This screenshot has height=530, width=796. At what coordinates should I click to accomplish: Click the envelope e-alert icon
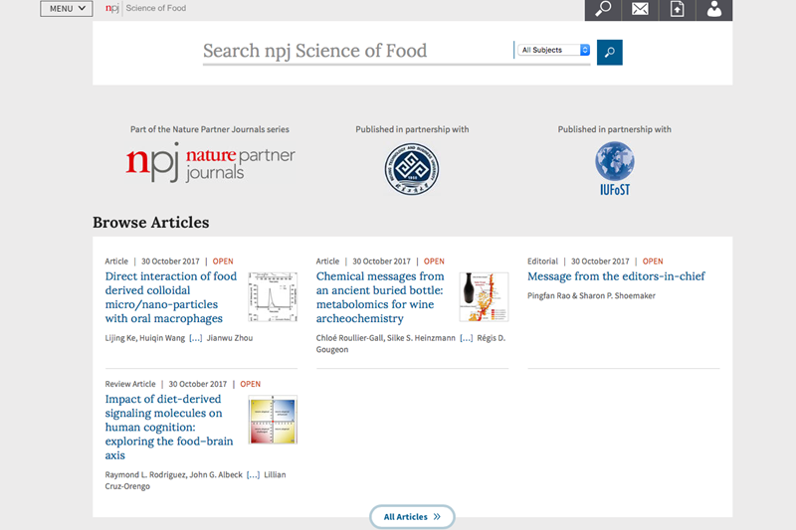point(640,10)
